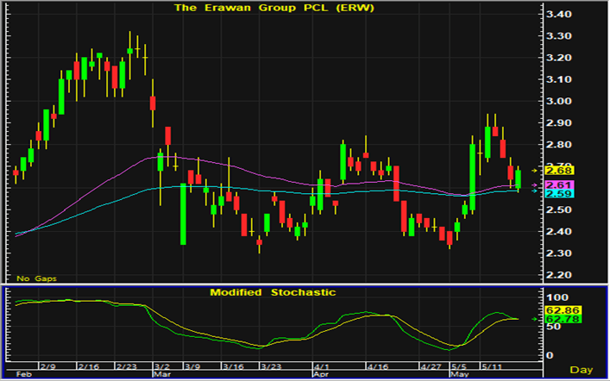Click the 'Mar' month label
610x381 pixels.
click(162, 374)
